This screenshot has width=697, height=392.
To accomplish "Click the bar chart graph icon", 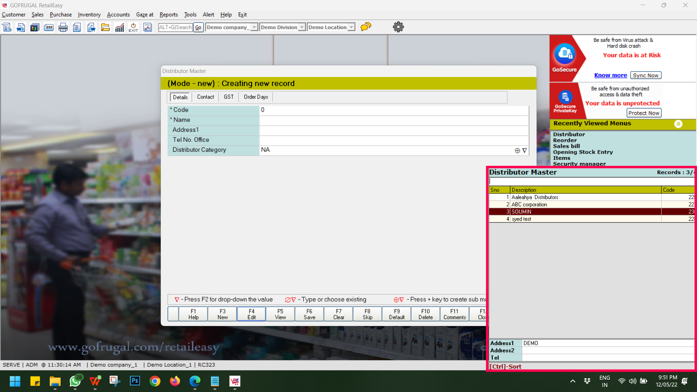I will click(119, 27).
